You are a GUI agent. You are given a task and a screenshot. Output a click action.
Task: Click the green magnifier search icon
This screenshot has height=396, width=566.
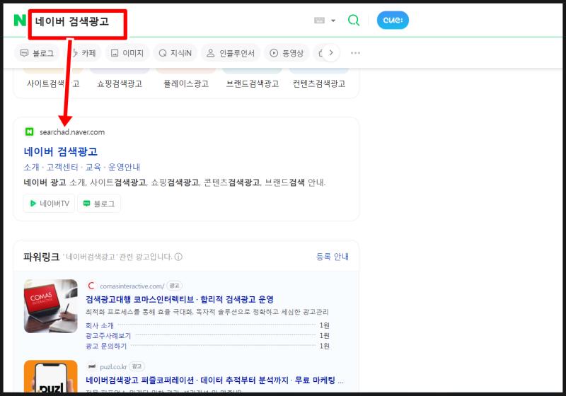354,21
